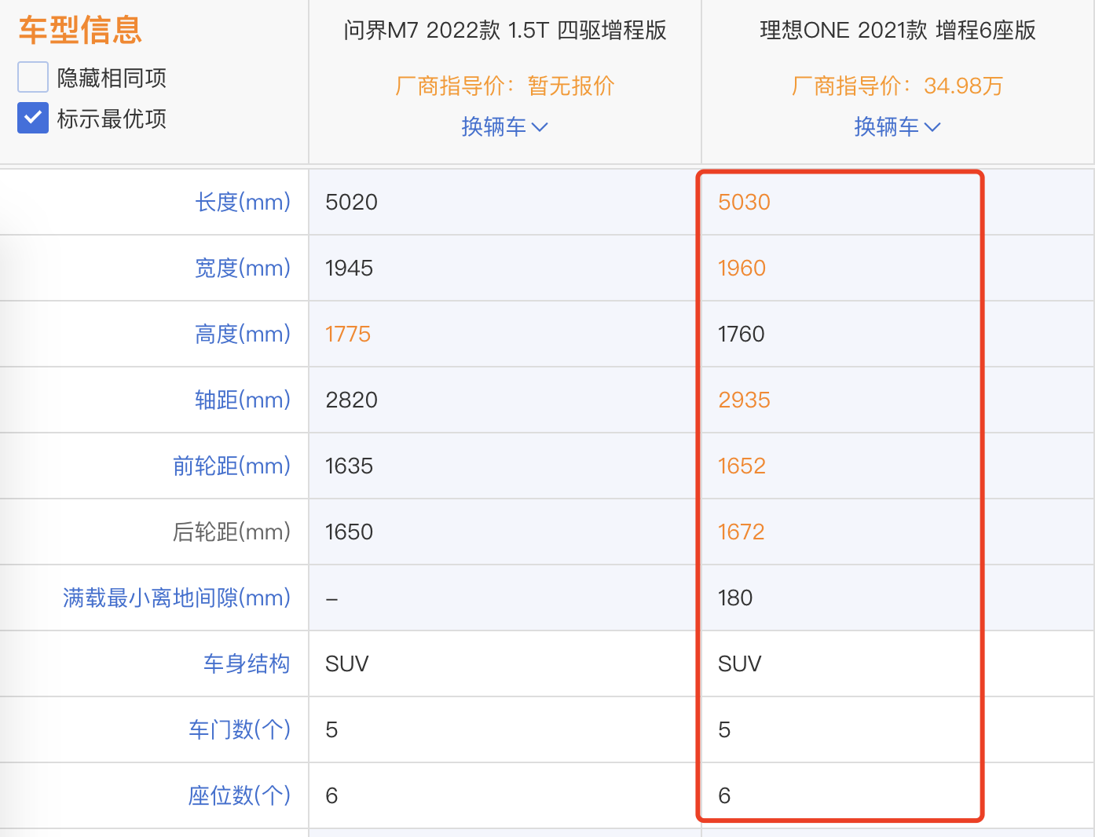Open the 车身结构 parameter link

tap(247, 664)
